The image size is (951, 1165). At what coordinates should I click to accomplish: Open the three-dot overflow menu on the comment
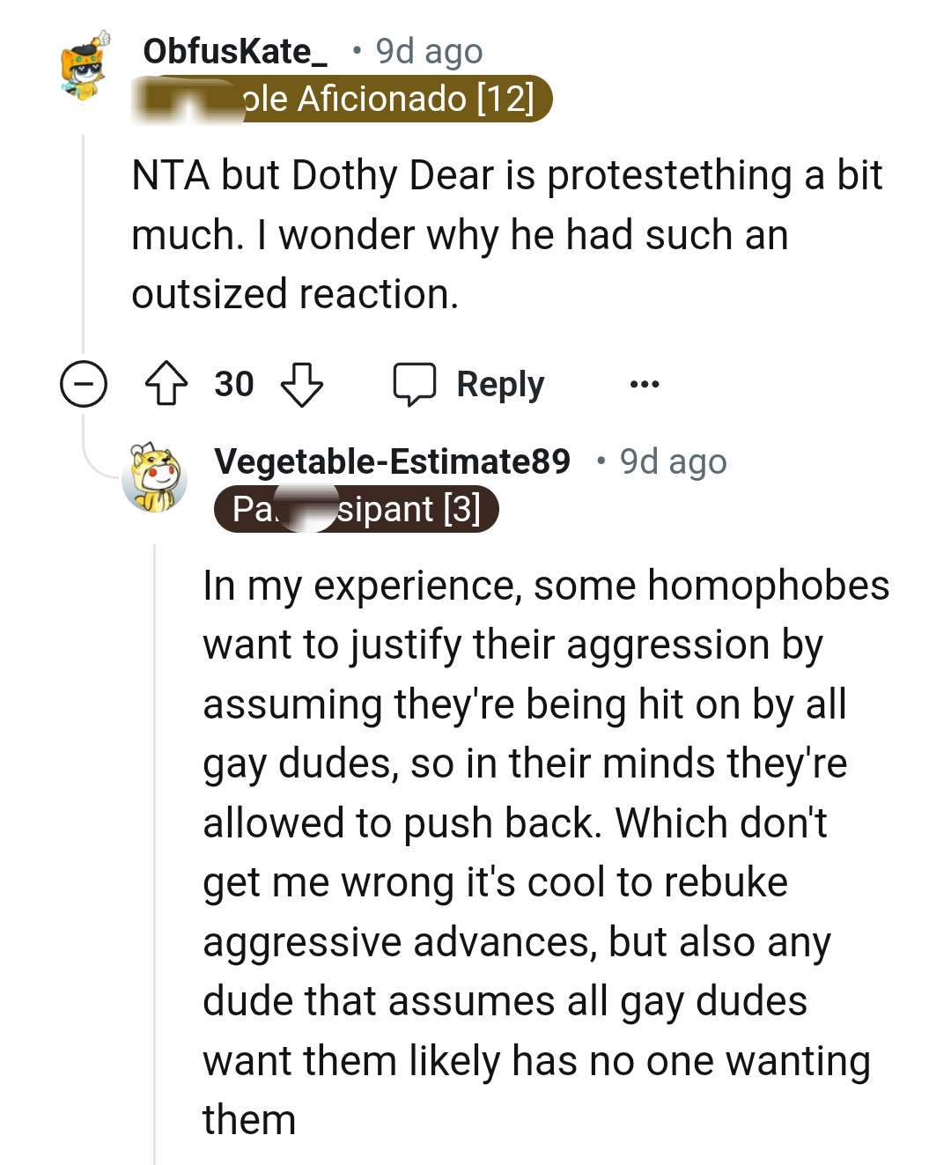pyautogui.click(x=644, y=383)
